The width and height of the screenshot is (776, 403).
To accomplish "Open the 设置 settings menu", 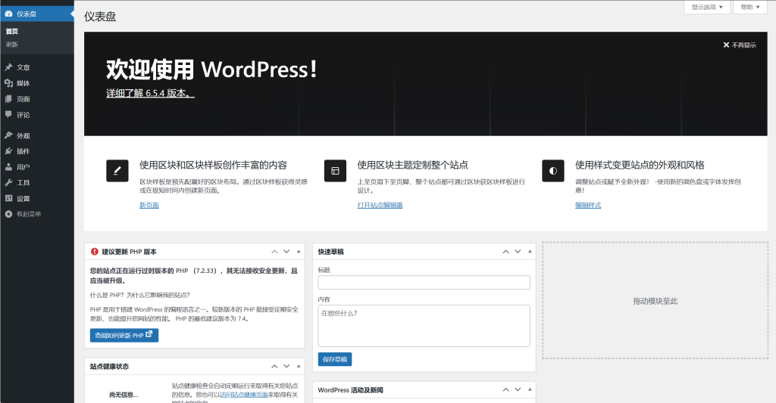I will click(36, 198).
